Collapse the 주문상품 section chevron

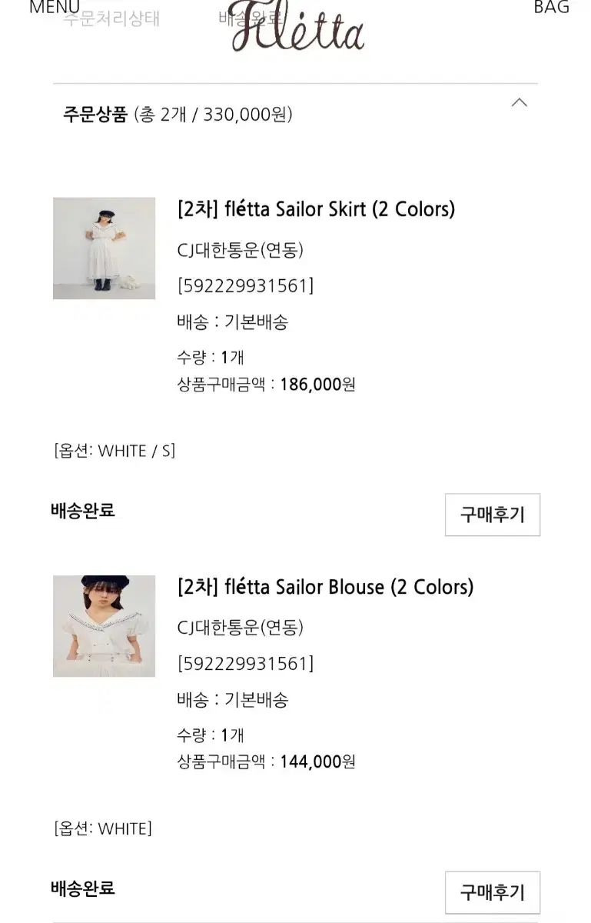coord(520,103)
